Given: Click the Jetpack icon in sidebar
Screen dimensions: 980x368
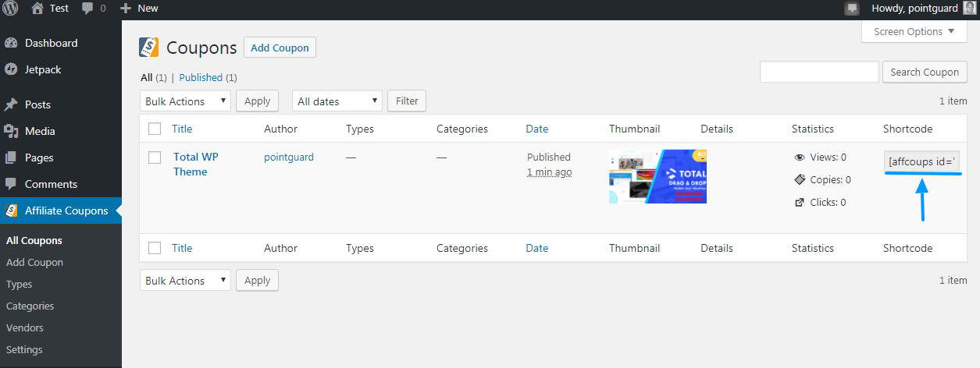Looking at the screenshot, I should point(11,69).
